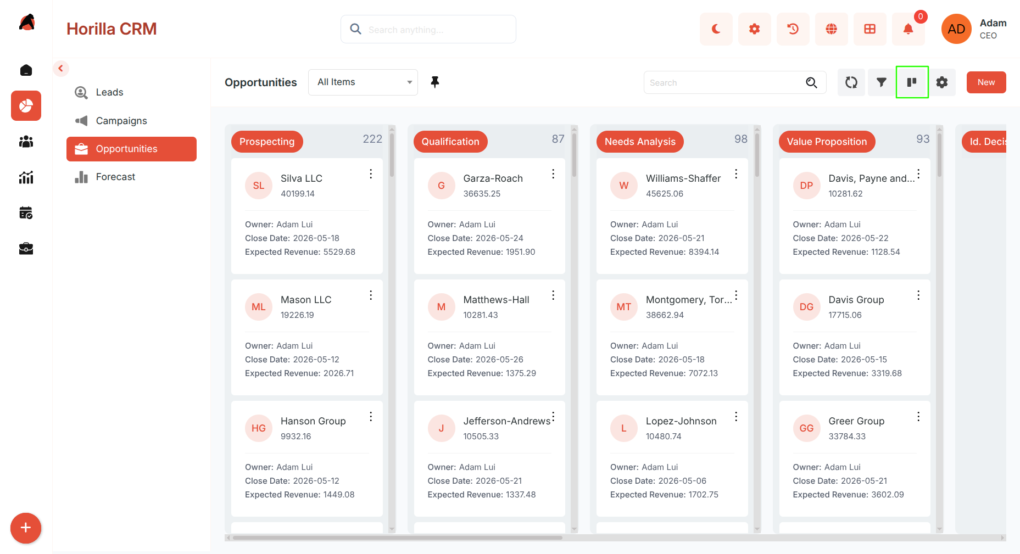Focus the Opportunities search field

click(735, 82)
